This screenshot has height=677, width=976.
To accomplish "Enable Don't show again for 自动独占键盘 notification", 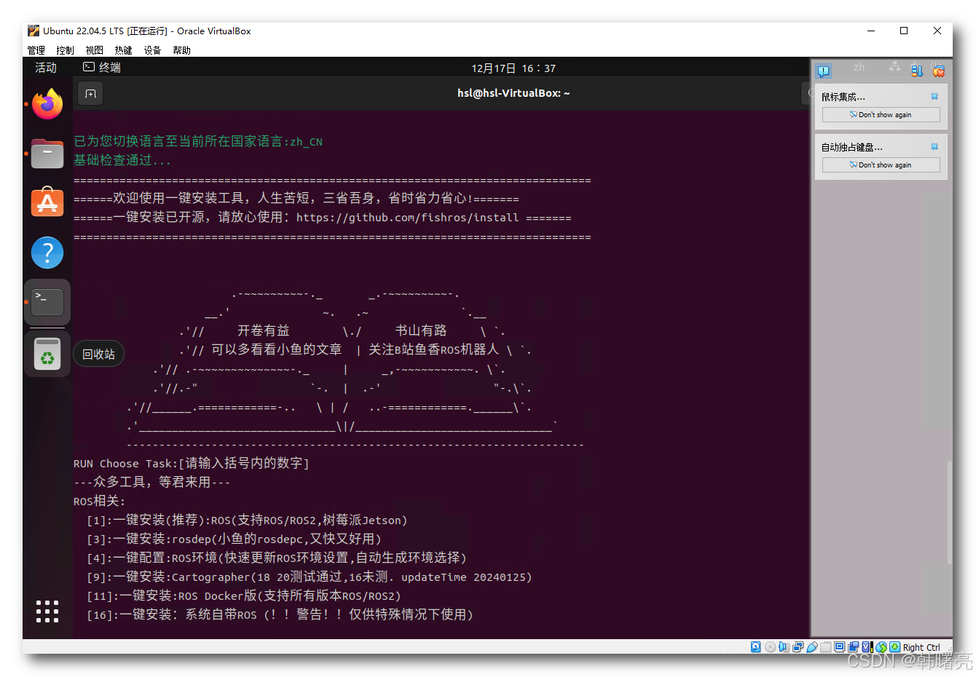I will coord(880,165).
